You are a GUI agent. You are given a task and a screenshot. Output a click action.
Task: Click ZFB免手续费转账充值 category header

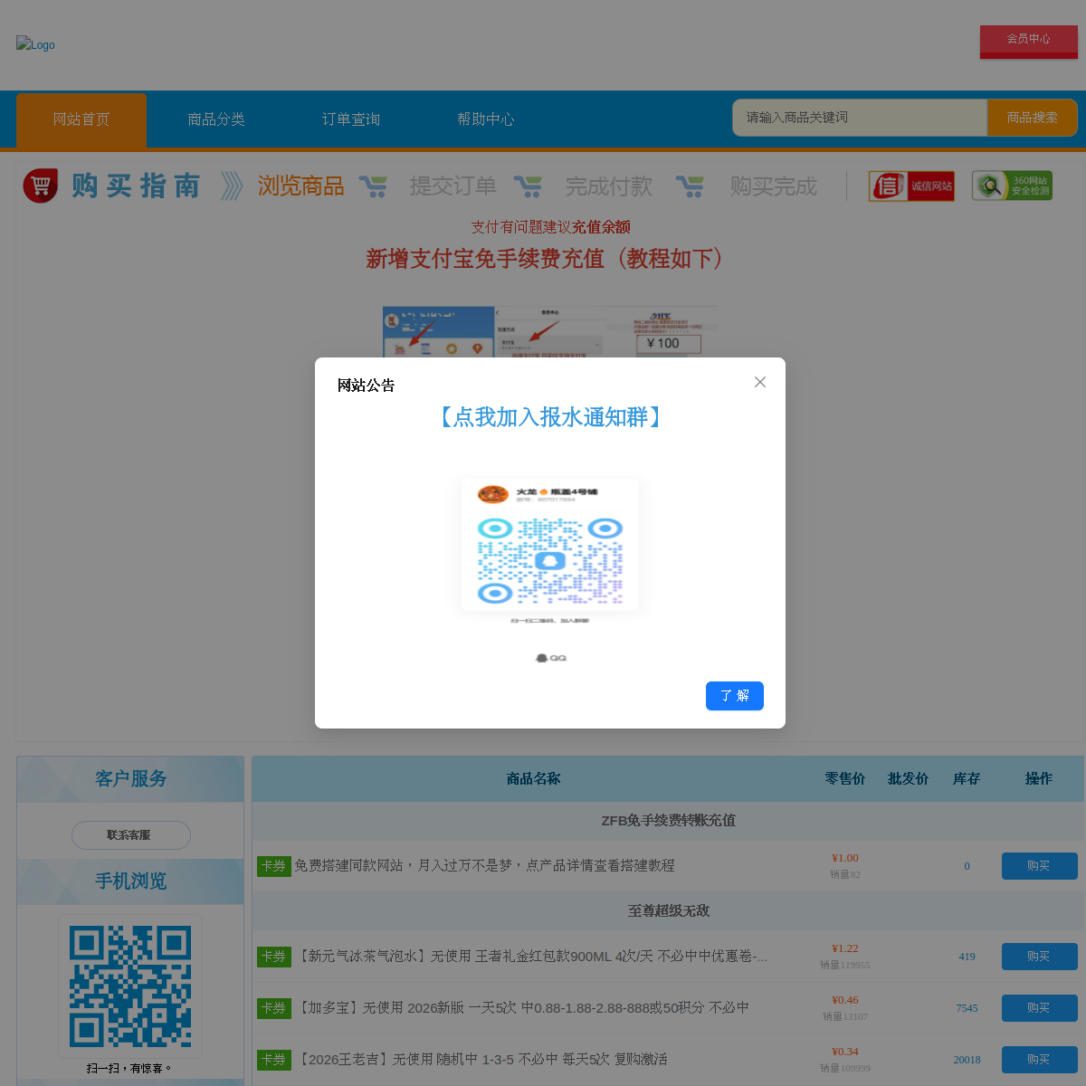pyautogui.click(x=668, y=821)
